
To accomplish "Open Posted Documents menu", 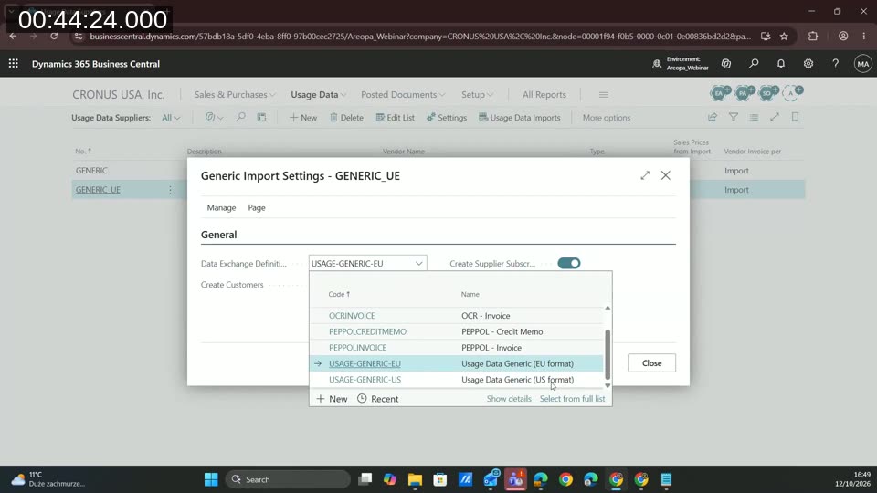I will point(403,94).
